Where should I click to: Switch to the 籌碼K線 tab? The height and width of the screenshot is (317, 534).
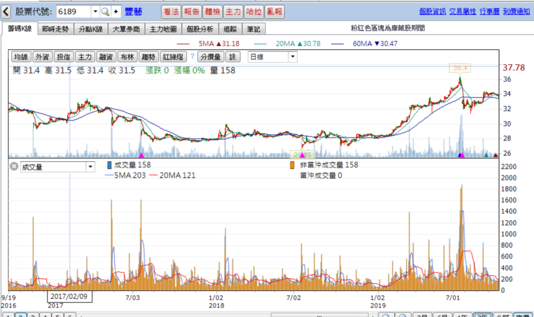click(20, 29)
